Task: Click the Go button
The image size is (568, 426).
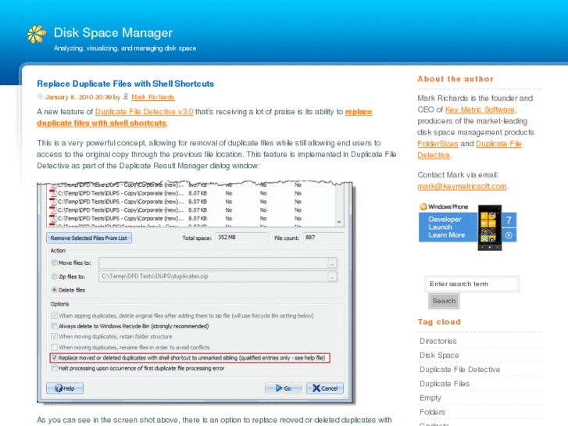Action: click(284, 388)
